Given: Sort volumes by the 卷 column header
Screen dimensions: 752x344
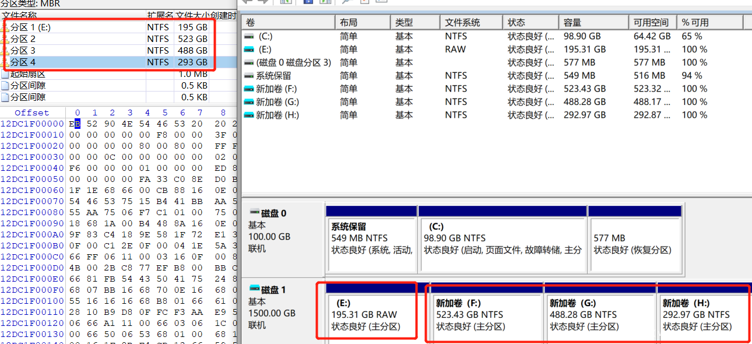Looking at the screenshot, I should (x=287, y=23).
